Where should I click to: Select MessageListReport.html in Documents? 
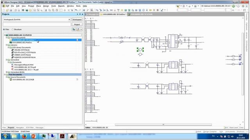click(24, 65)
